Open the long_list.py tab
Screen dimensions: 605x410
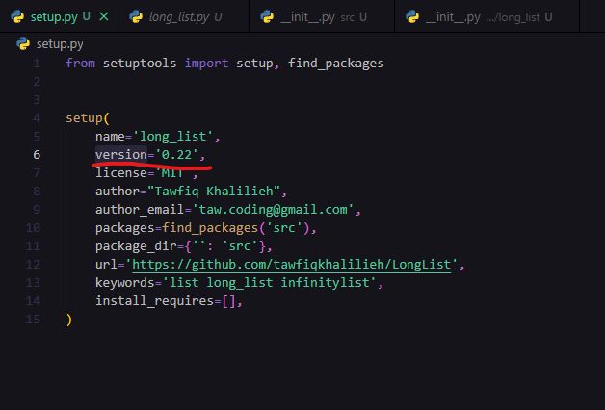[184, 16]
